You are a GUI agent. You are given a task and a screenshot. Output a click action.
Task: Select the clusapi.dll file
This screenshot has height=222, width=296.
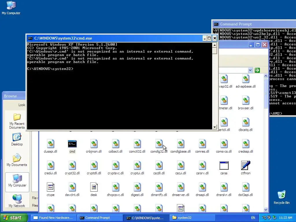pos(50,147)
